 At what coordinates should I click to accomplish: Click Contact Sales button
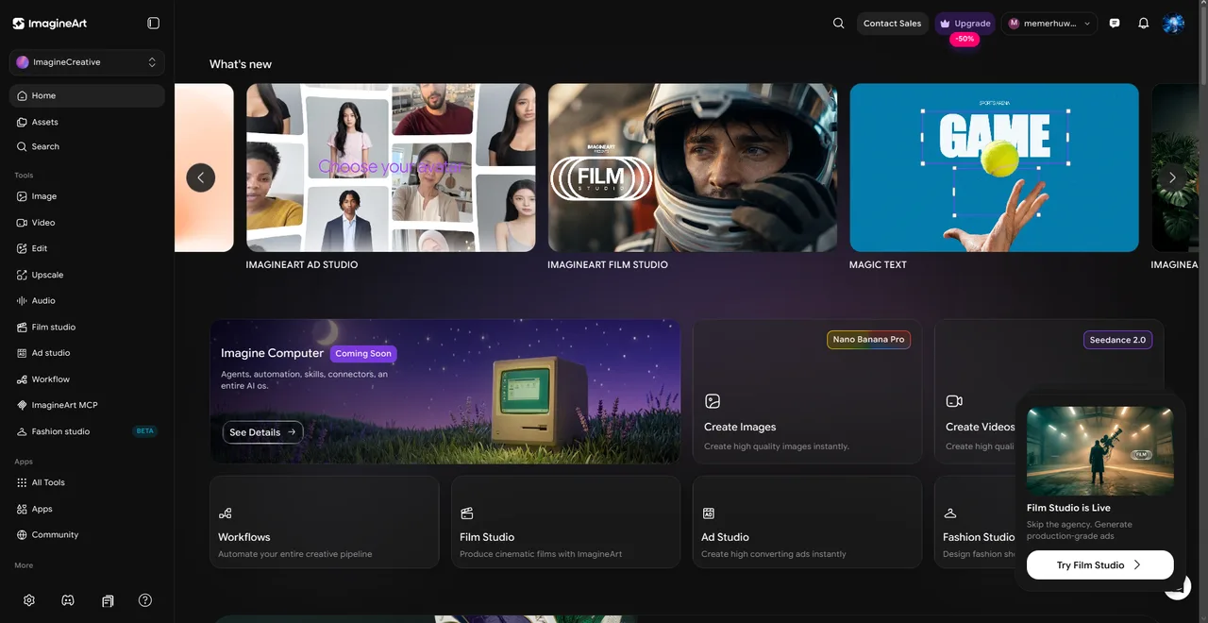(893, 24)
